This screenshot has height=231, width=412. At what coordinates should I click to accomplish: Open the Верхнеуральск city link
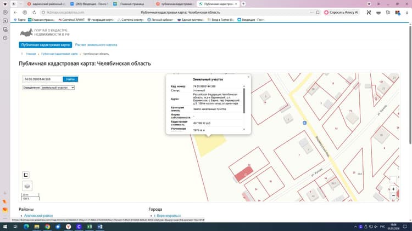pos(168,216)
